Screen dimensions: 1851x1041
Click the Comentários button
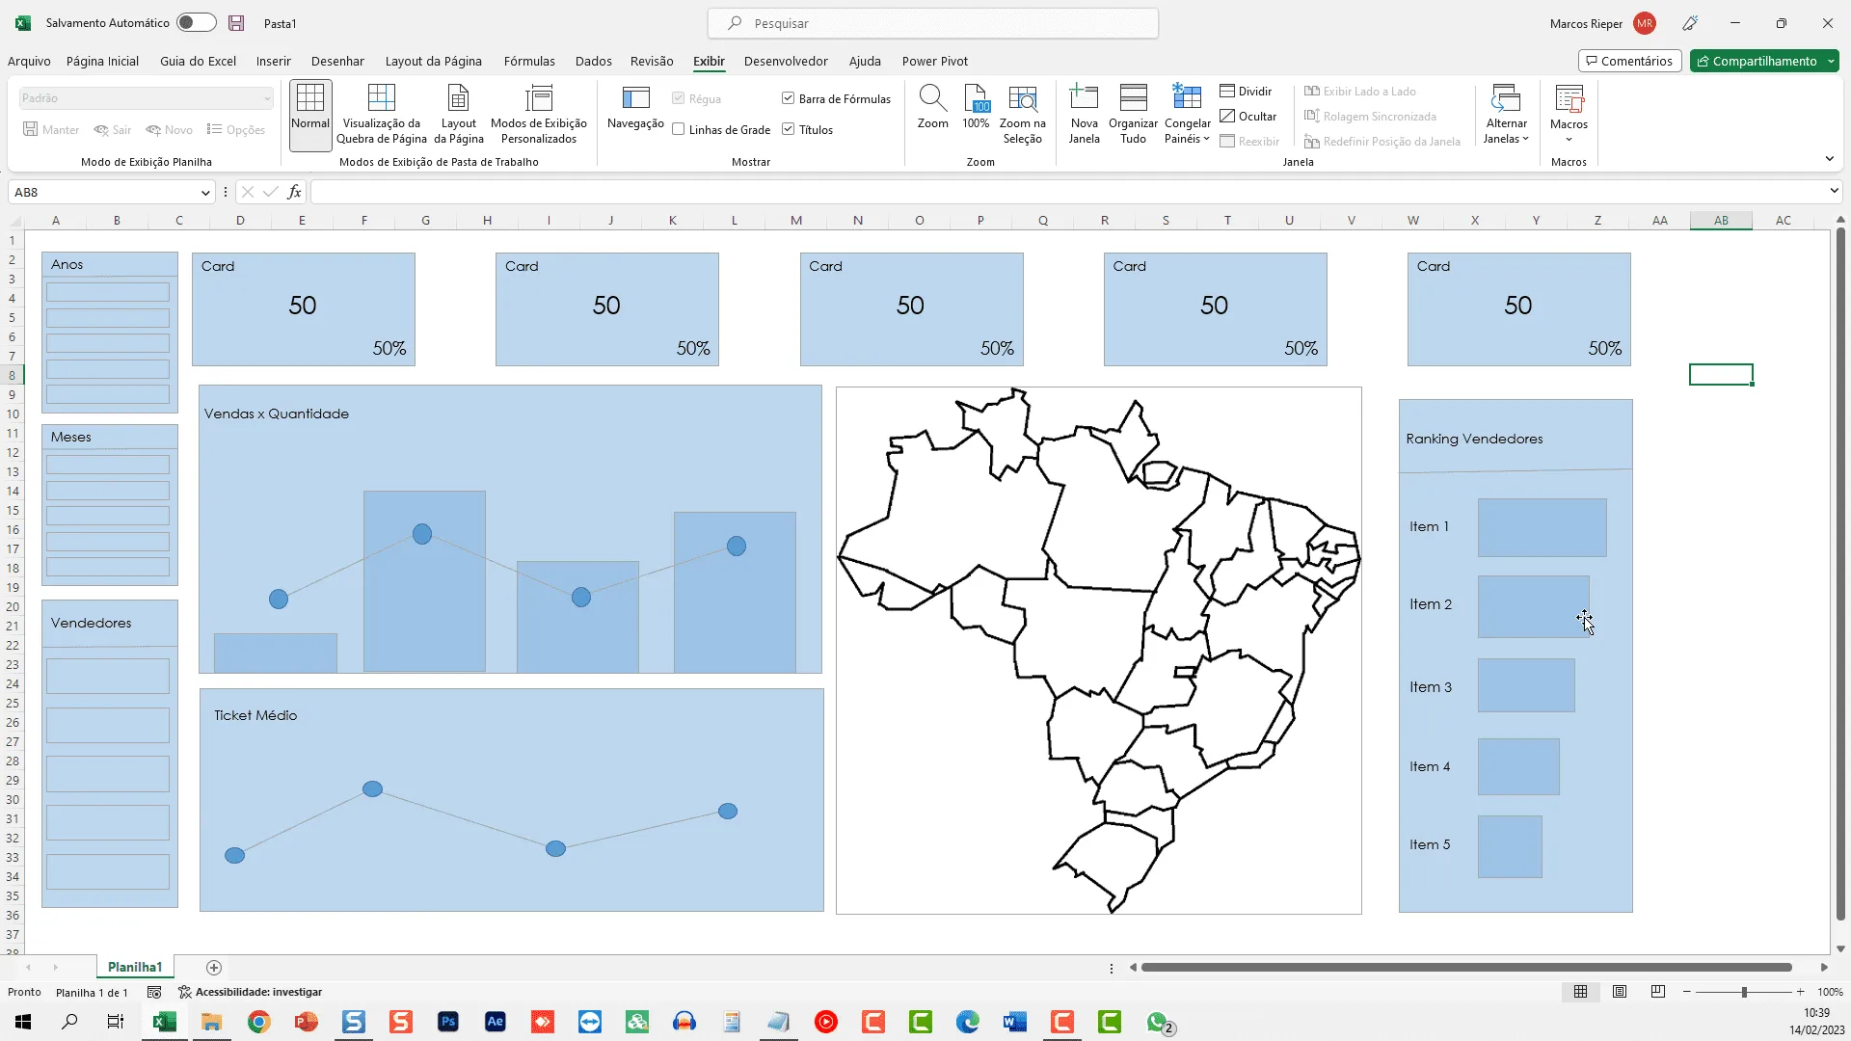tap(1629, 61)
